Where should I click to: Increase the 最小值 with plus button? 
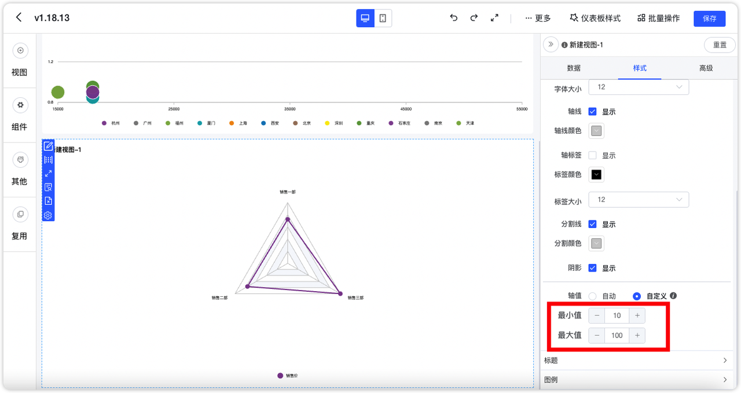pos(637,315)
